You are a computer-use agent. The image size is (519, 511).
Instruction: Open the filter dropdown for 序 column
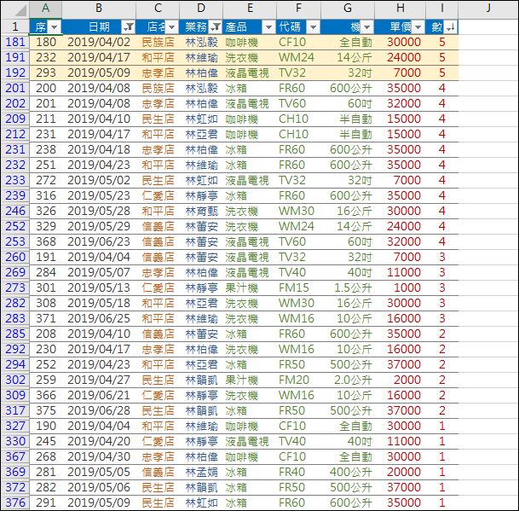55,27
